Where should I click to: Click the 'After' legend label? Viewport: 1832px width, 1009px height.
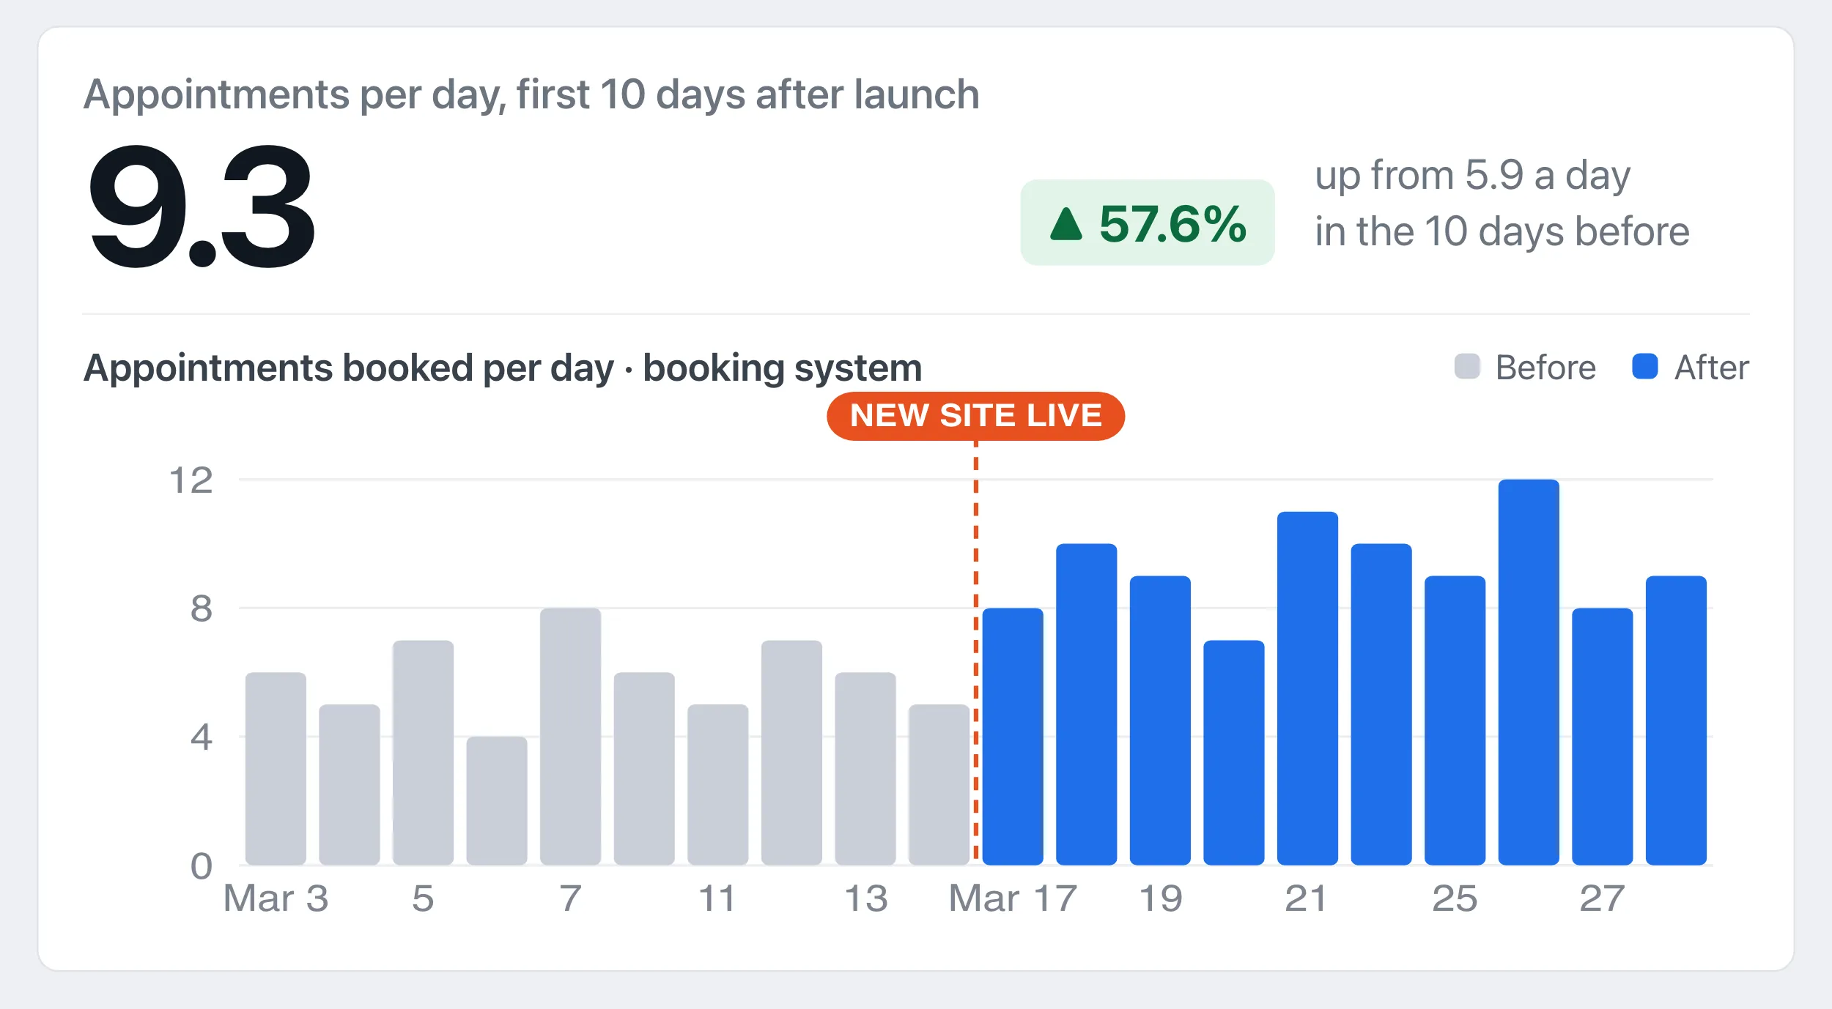click(1712, 368)
